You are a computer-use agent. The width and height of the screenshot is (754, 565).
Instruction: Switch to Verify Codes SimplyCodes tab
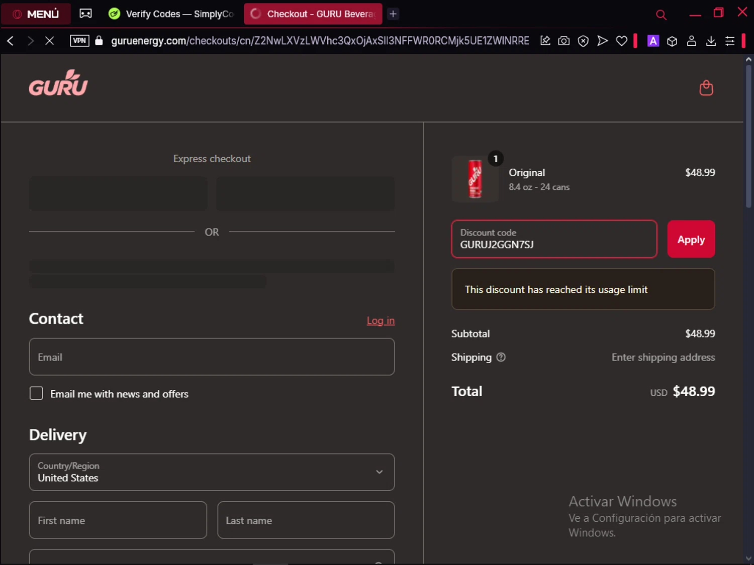[x=171, y=14]
